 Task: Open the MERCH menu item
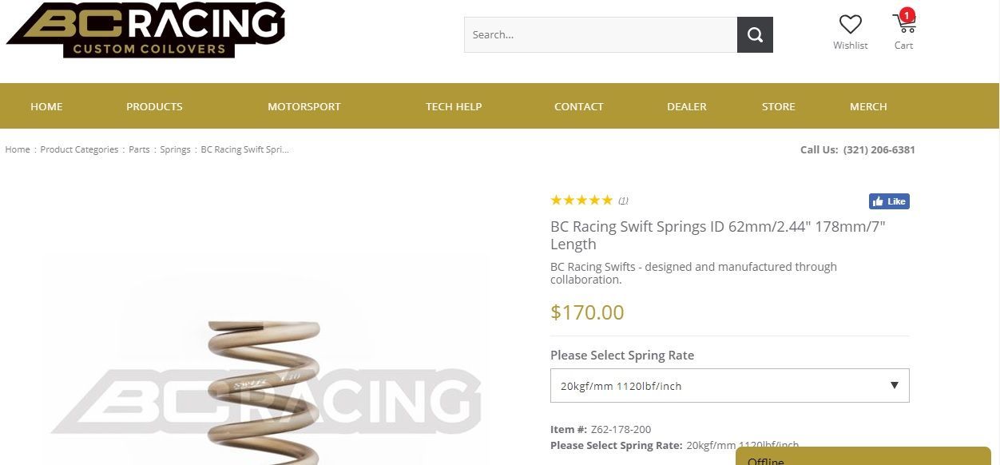(x=868, y=106)
